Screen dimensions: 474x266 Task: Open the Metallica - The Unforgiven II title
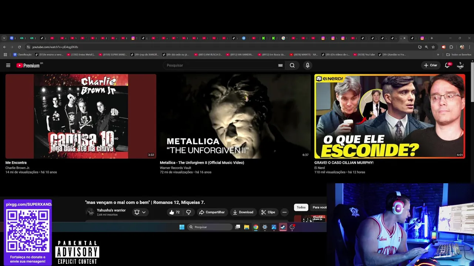coord(202,163)
